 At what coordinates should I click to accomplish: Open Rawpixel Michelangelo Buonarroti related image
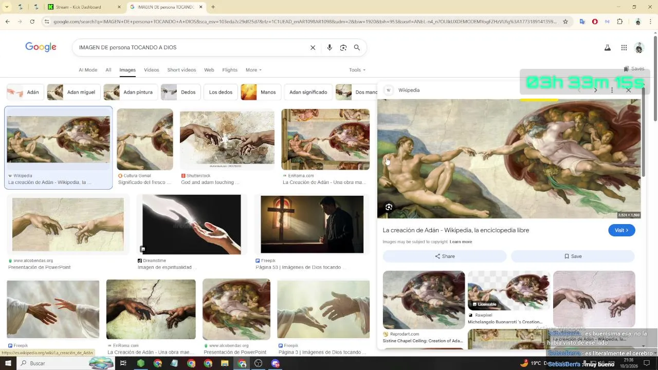pyautogui.click(x=508, y=291)
